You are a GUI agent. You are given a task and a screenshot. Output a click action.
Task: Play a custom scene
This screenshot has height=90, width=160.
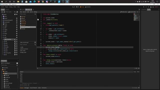pyautogui.click(x=153, y=7)
